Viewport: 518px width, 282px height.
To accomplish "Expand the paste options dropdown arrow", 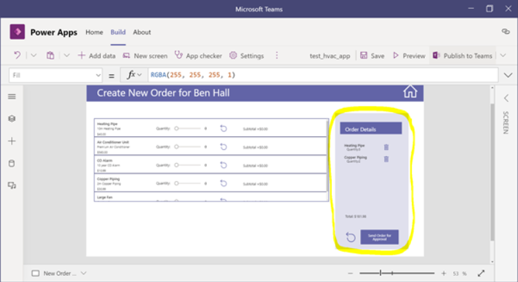I will [x=67, y=55].
